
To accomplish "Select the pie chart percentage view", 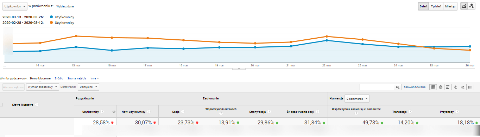I will (441, 87).
